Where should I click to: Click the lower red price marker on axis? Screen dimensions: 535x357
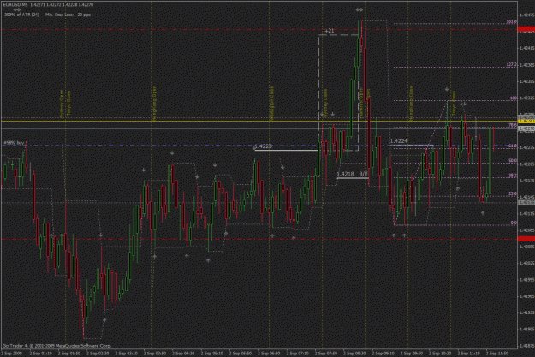(526, 239)
